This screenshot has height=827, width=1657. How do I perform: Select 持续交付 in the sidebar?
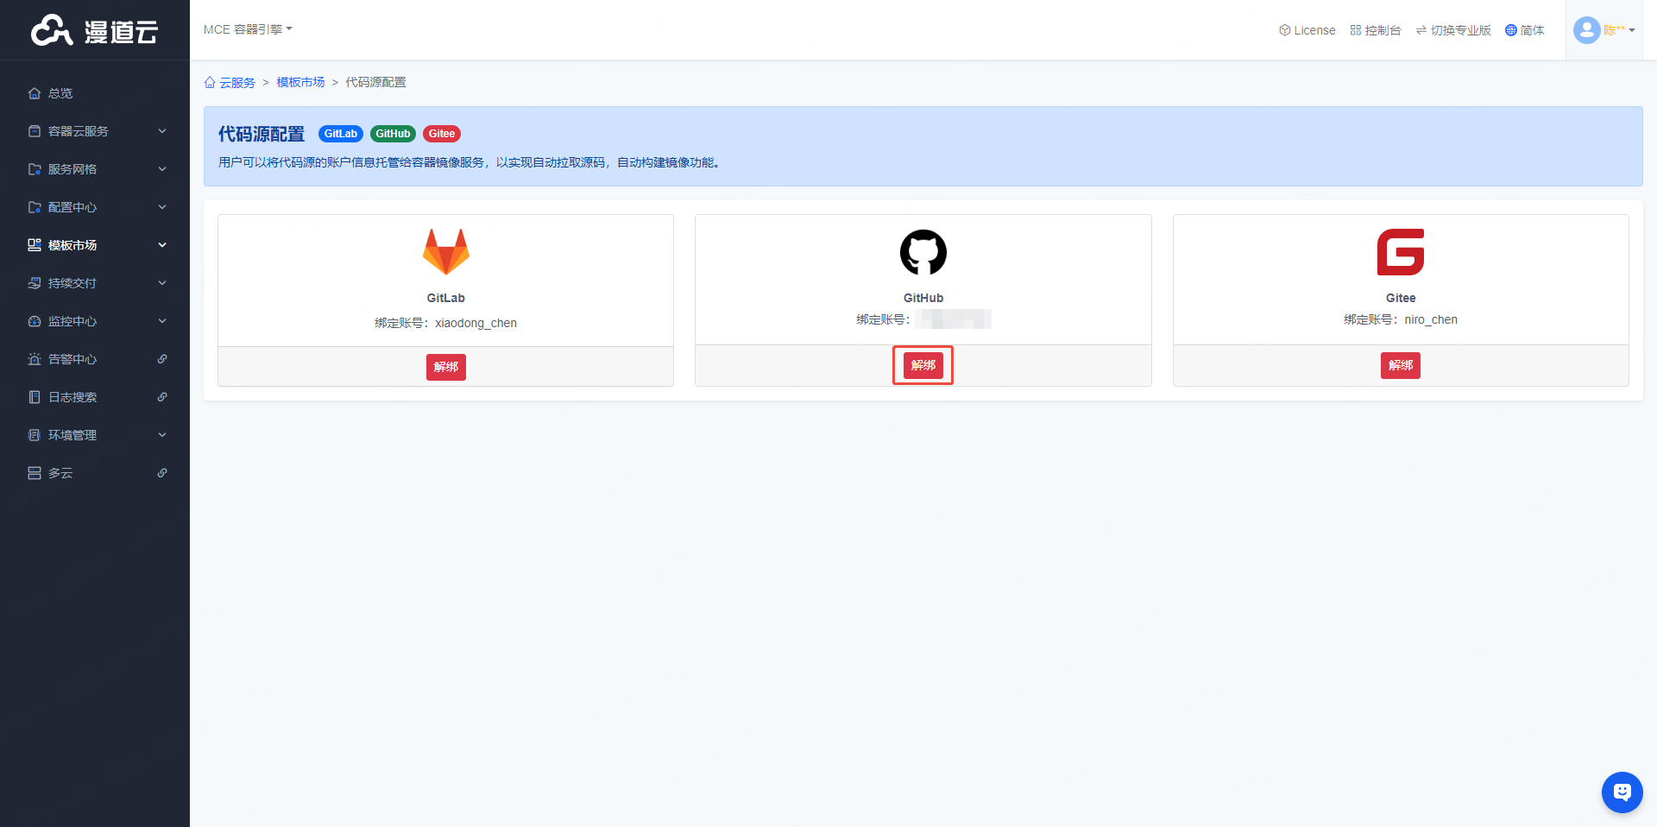click(x=72, y=283)
